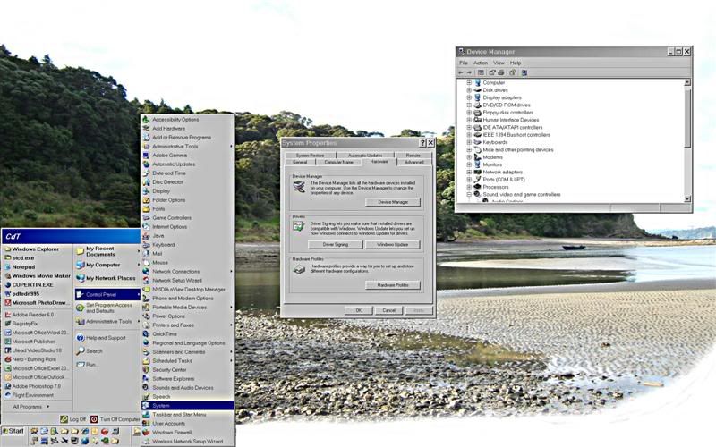The image size is (716, 447).
Task: Switch to the Advanced tab in System Properties
Action: point(414,163)
